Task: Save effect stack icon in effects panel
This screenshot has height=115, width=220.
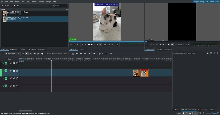Action: (208, 53)
